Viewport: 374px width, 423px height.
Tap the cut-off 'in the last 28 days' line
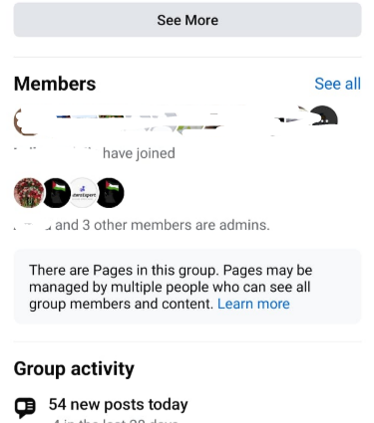point(116,420)
